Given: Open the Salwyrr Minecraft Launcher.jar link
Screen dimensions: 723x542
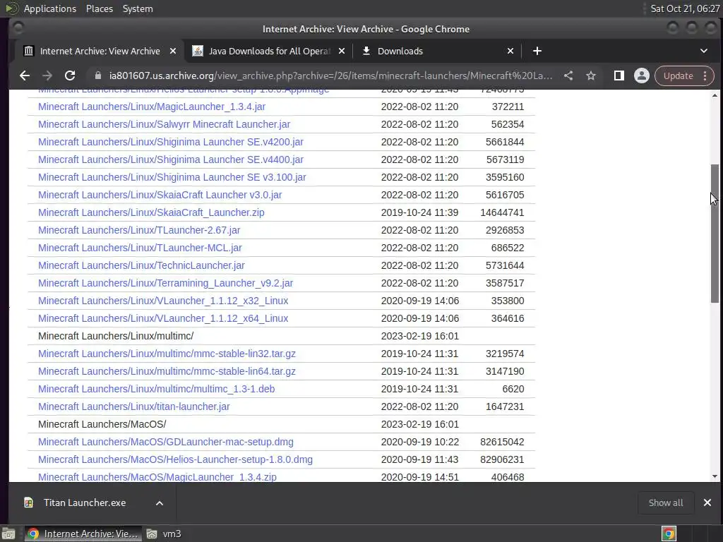Looking at the screenshot, I should [x=164, y=124].
